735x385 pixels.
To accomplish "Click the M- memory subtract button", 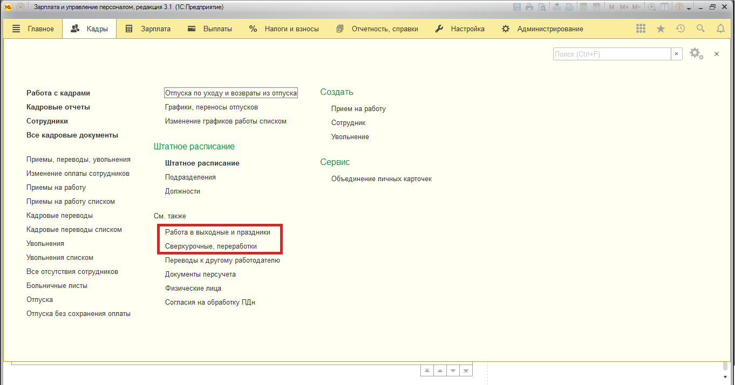I will click(x=636, y=7).
